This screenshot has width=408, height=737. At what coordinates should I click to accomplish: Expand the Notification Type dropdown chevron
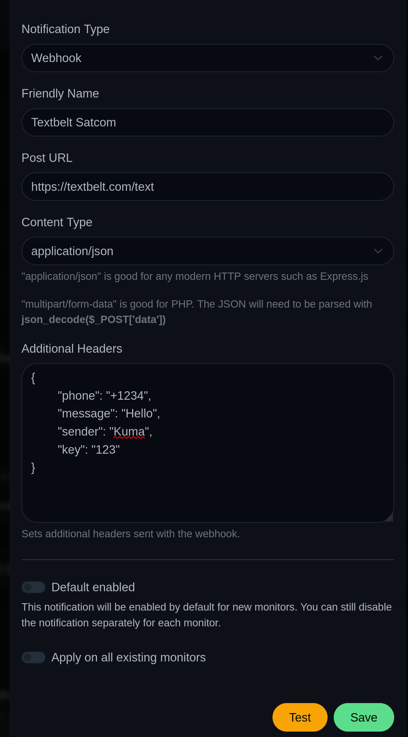tap(379, 58)
